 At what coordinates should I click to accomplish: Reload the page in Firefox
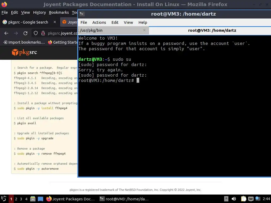coord(25,33)
